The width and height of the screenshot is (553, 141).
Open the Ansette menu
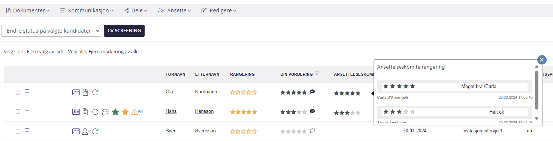(174, 10)
